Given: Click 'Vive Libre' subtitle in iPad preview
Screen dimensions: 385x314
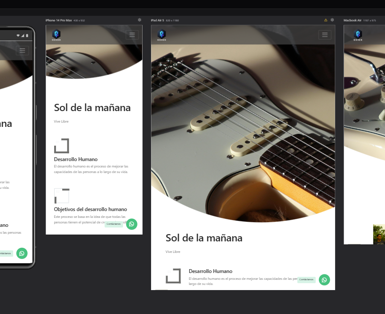Looking at the screenshot, I should pyautogui.click(x=173, y=252).
